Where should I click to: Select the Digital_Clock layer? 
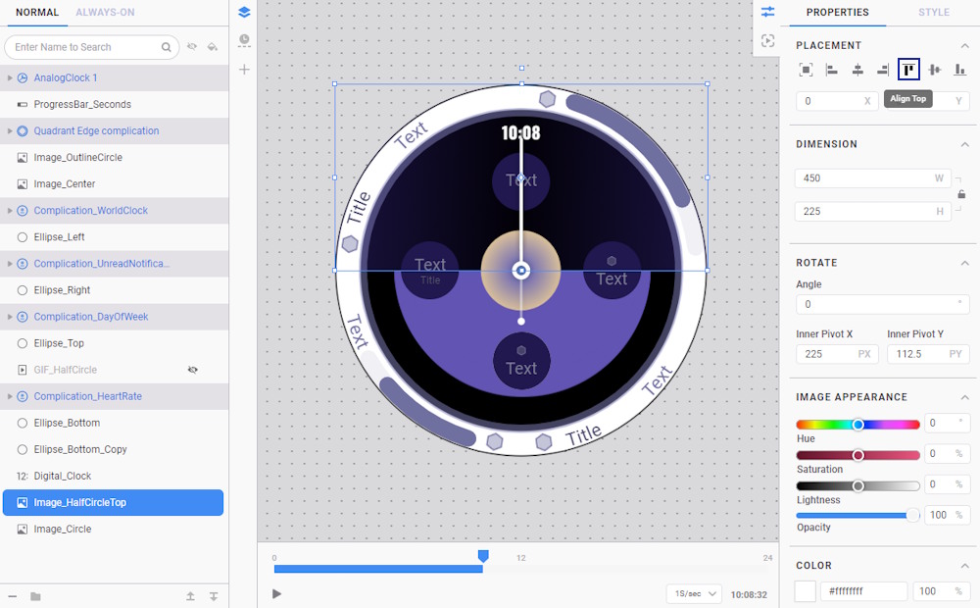[63, 476]
